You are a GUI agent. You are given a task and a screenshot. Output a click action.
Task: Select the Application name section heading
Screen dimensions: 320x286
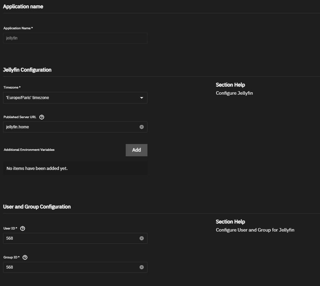[23, 6]
